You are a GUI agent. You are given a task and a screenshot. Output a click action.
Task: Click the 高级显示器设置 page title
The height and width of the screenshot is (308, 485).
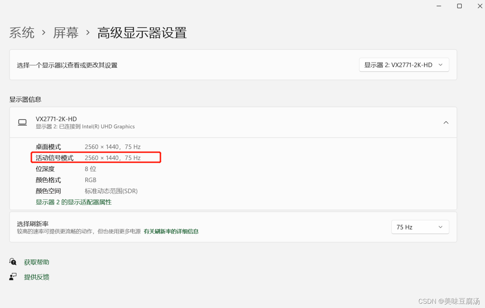[x=142, y=33]
